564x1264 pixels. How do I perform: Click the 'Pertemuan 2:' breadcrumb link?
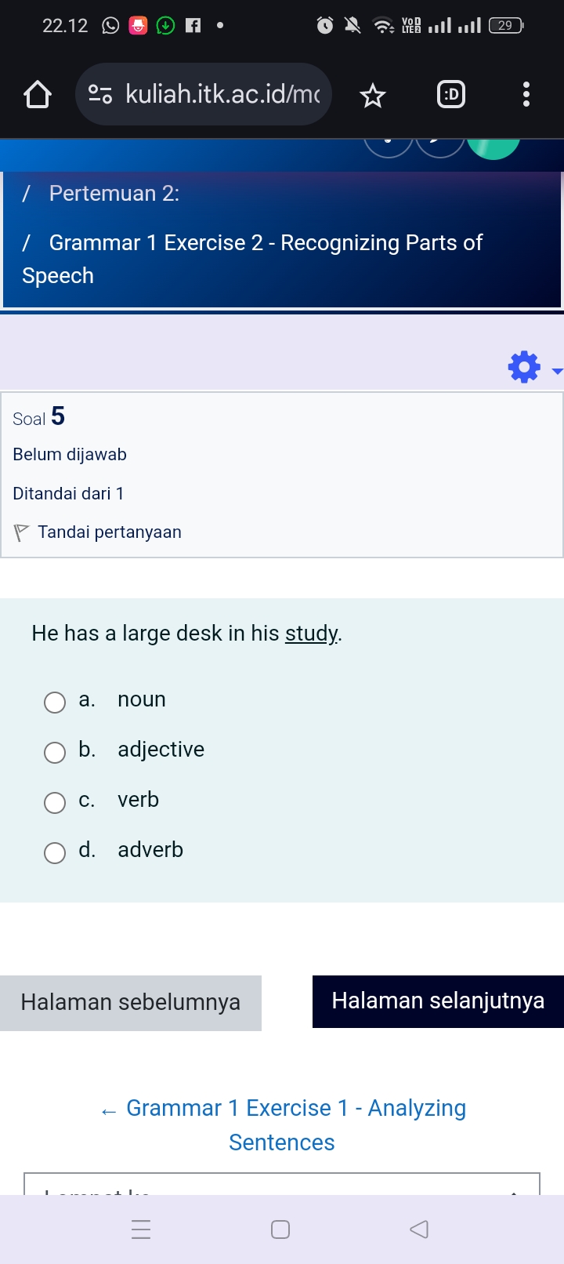114,193
